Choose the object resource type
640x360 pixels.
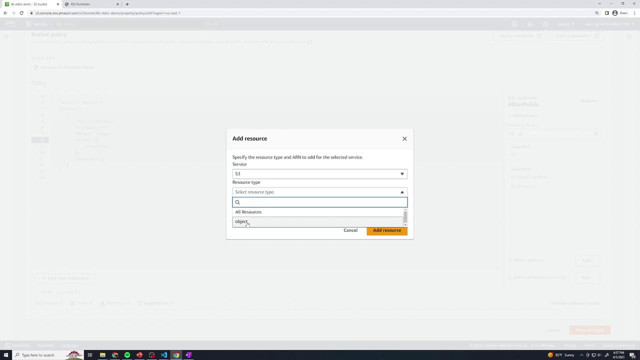(x=317, y=221)
